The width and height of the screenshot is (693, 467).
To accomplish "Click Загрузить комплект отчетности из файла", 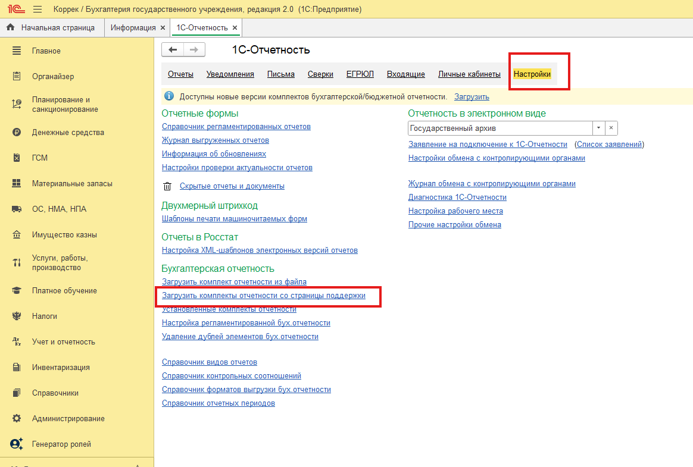I will click(x=234, y=281).
